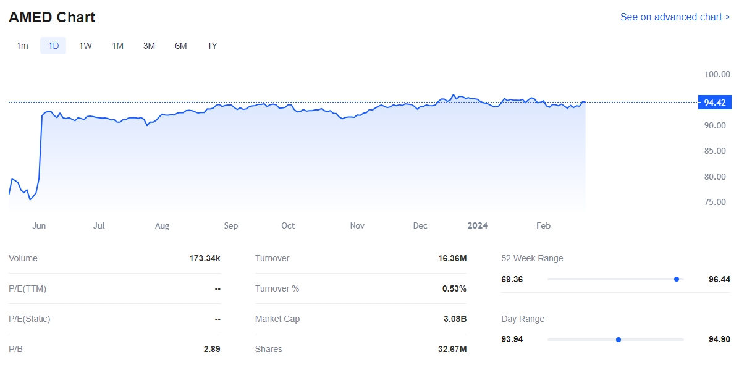Switch to the 1Y timeframe
This screenshot has height=365, width=739.
212,46
